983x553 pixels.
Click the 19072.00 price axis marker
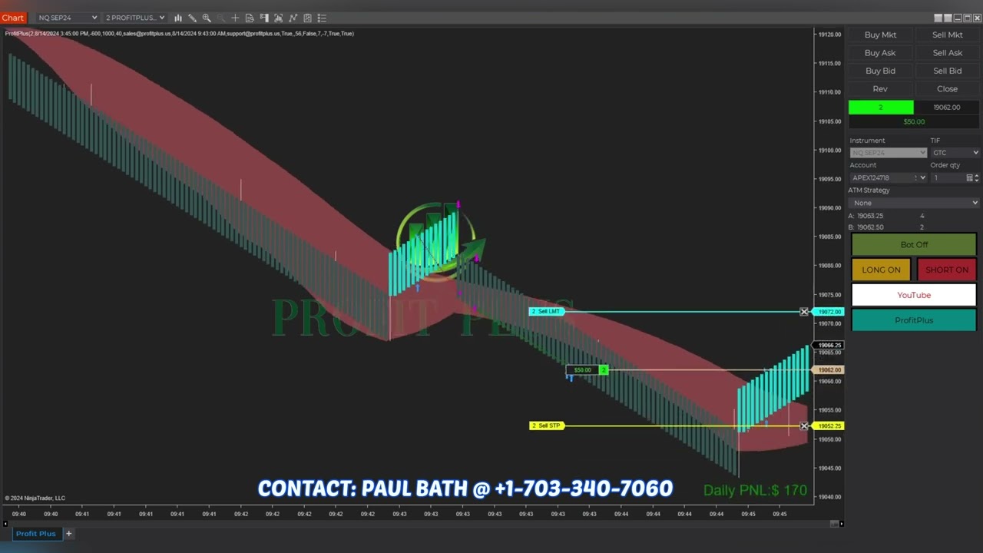pos(829,312)
